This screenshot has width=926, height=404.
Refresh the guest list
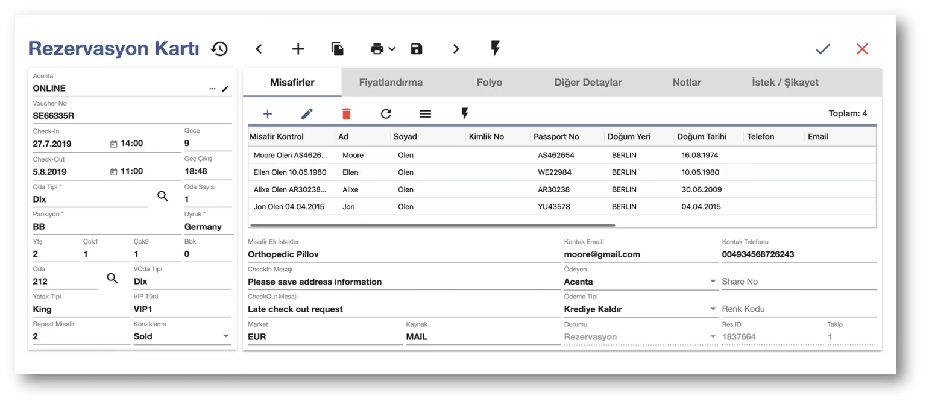[386, 113]
